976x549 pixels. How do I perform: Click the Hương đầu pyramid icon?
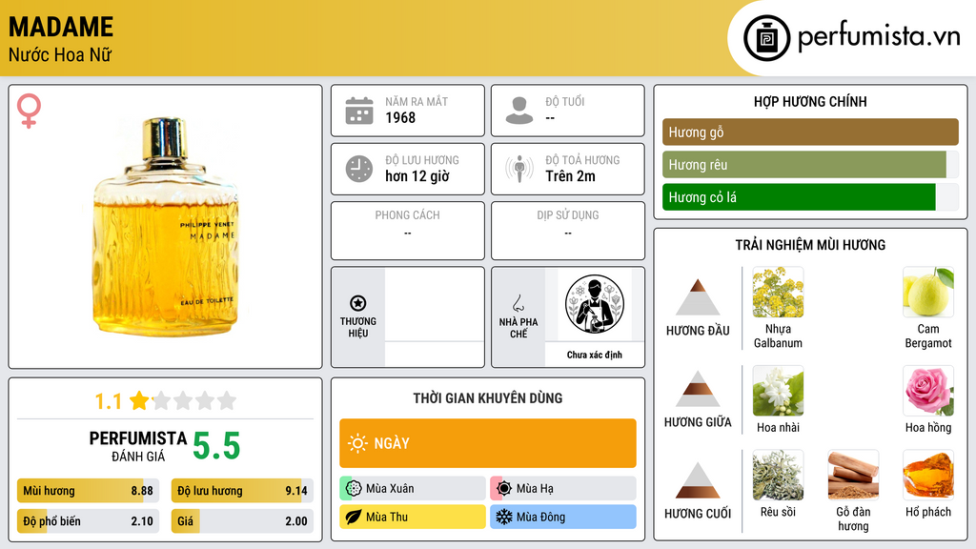pos(698,297)
